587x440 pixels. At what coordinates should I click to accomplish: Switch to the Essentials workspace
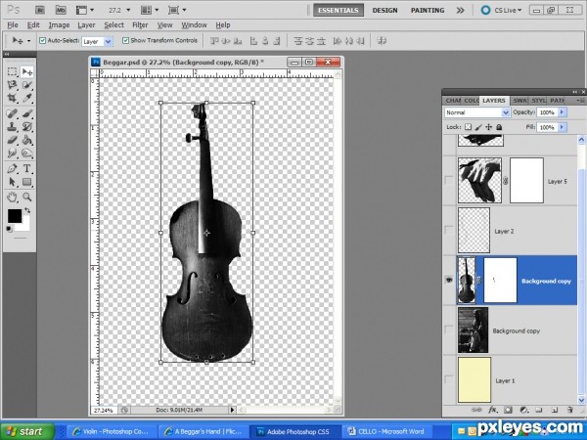click(339, 10)
